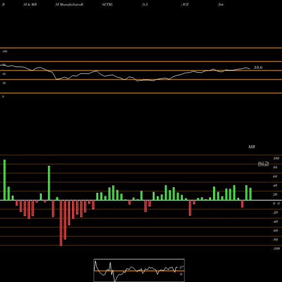Click the RSI axis label 30
Image resolution: width=282 pixels, height=282 pixels.
coord(4,83)
